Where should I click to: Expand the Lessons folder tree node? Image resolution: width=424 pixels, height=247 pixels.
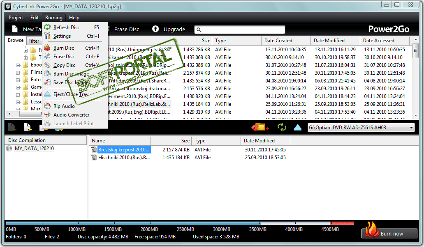point(18,102)
